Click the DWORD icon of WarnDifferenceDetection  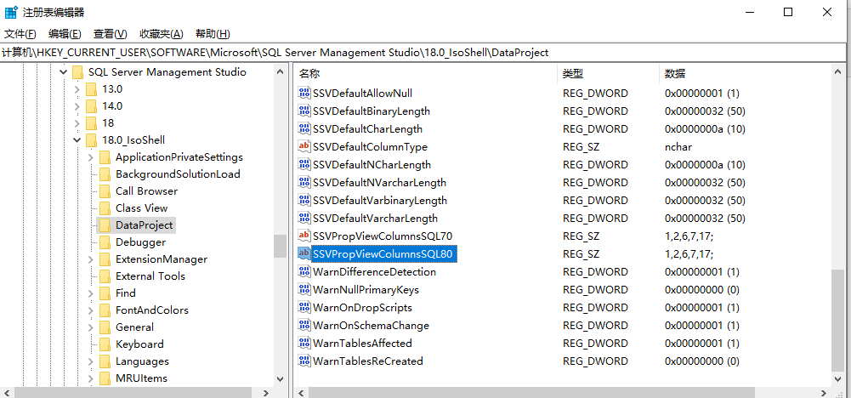(x=304, y=271)
